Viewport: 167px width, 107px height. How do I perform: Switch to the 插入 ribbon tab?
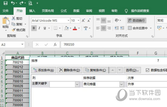click(x=32, y=11)
